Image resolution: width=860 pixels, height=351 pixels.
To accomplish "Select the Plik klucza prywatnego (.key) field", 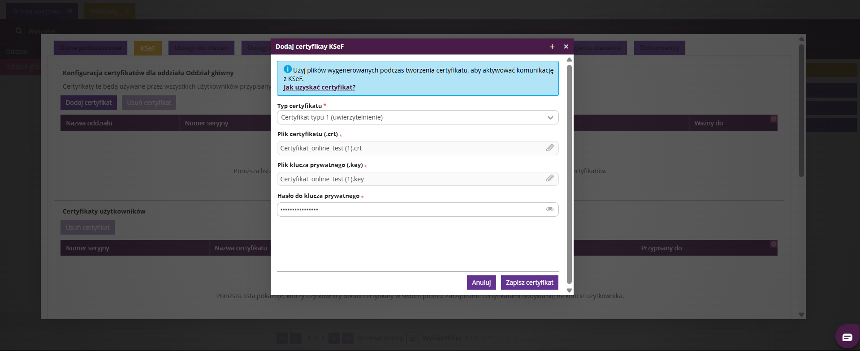I will point(418,179).
